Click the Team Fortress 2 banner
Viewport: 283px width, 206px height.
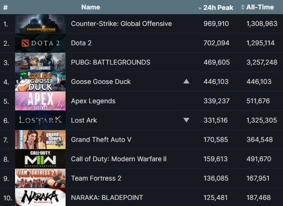coord(40,178)
